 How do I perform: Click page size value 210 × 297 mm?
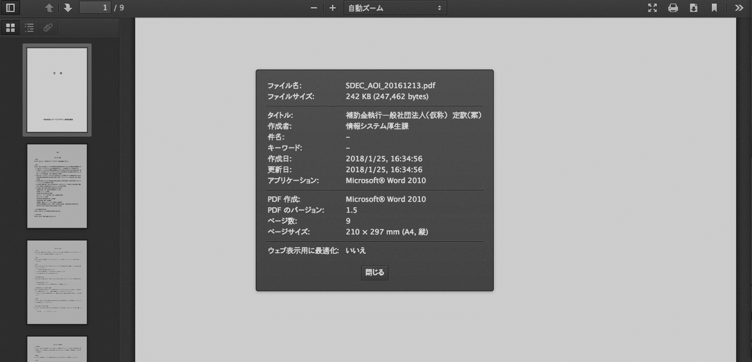[387, 232]
